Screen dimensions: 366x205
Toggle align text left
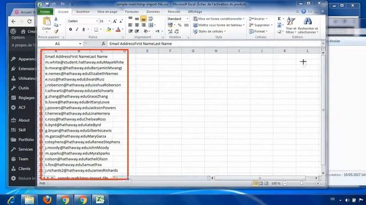[130, 25]
